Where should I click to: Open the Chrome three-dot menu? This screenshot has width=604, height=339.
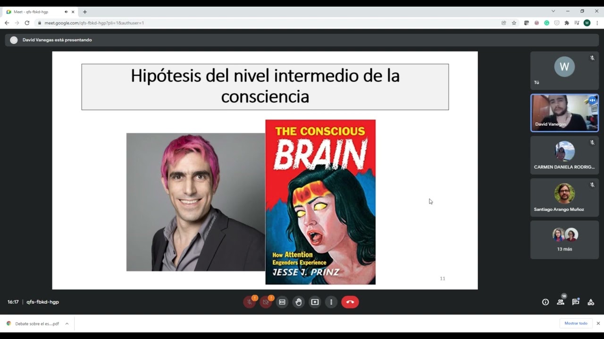tap(597, 23)
